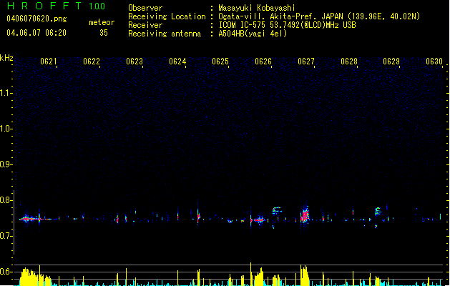The width and height of the screenshot is (450, 286).
Task: Click the Receiving Location label
Action: tap(167, 16)
